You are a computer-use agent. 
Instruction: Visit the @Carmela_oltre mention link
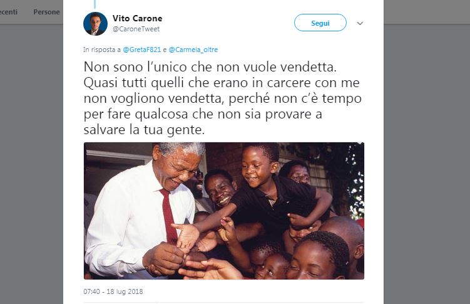[193, 50]
